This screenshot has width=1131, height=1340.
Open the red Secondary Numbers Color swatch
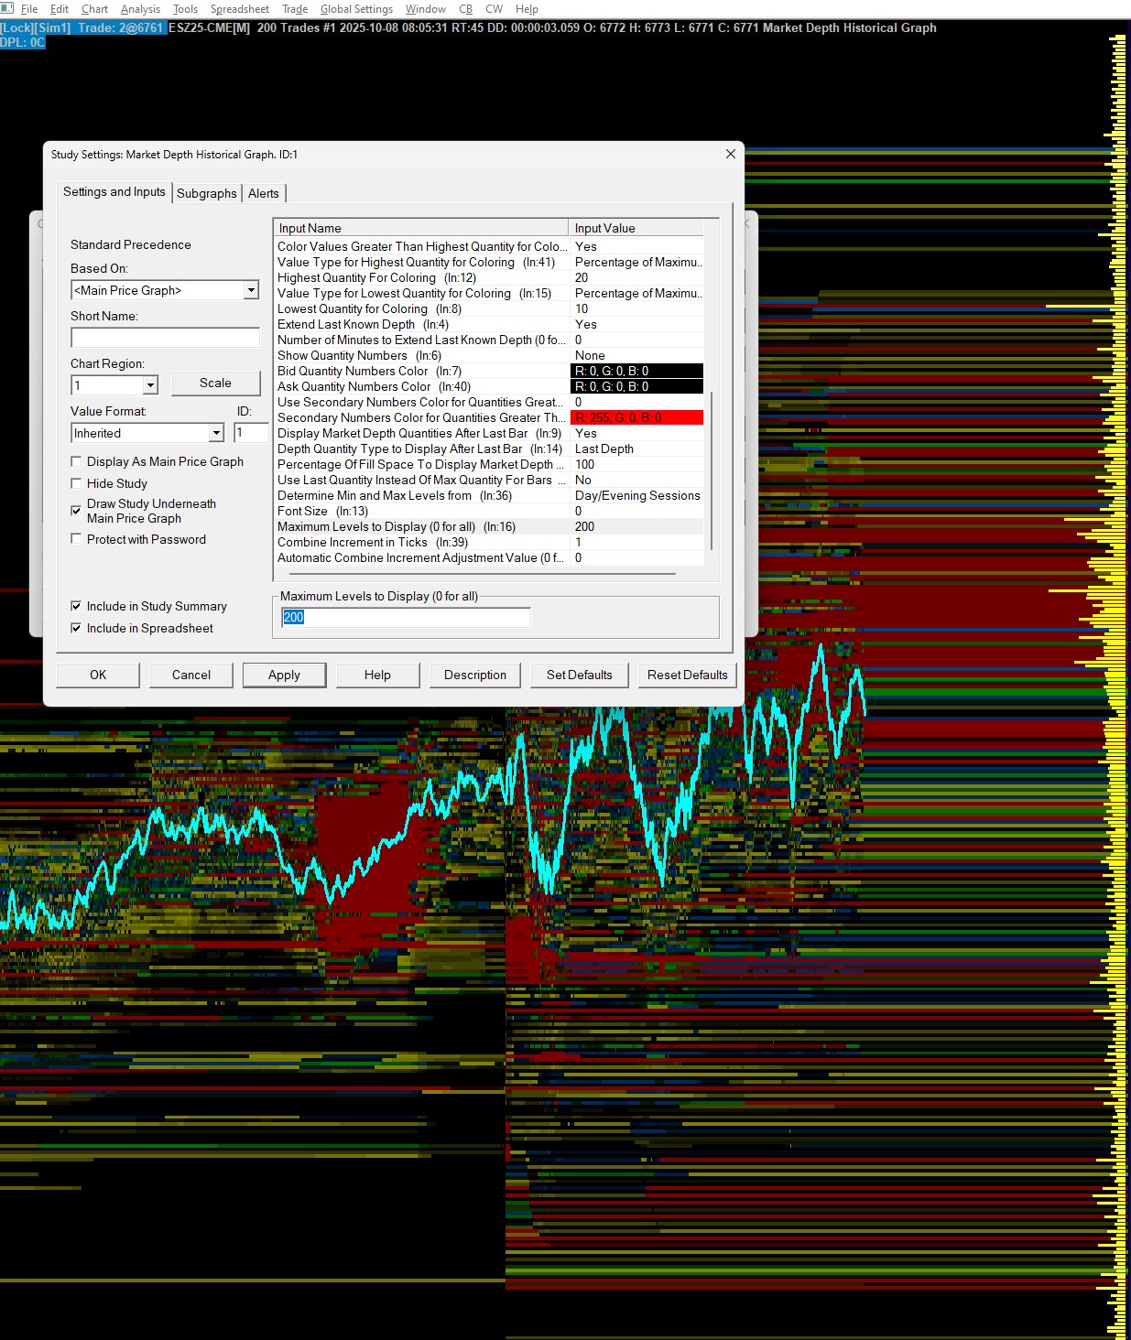[x=636, y=417]
